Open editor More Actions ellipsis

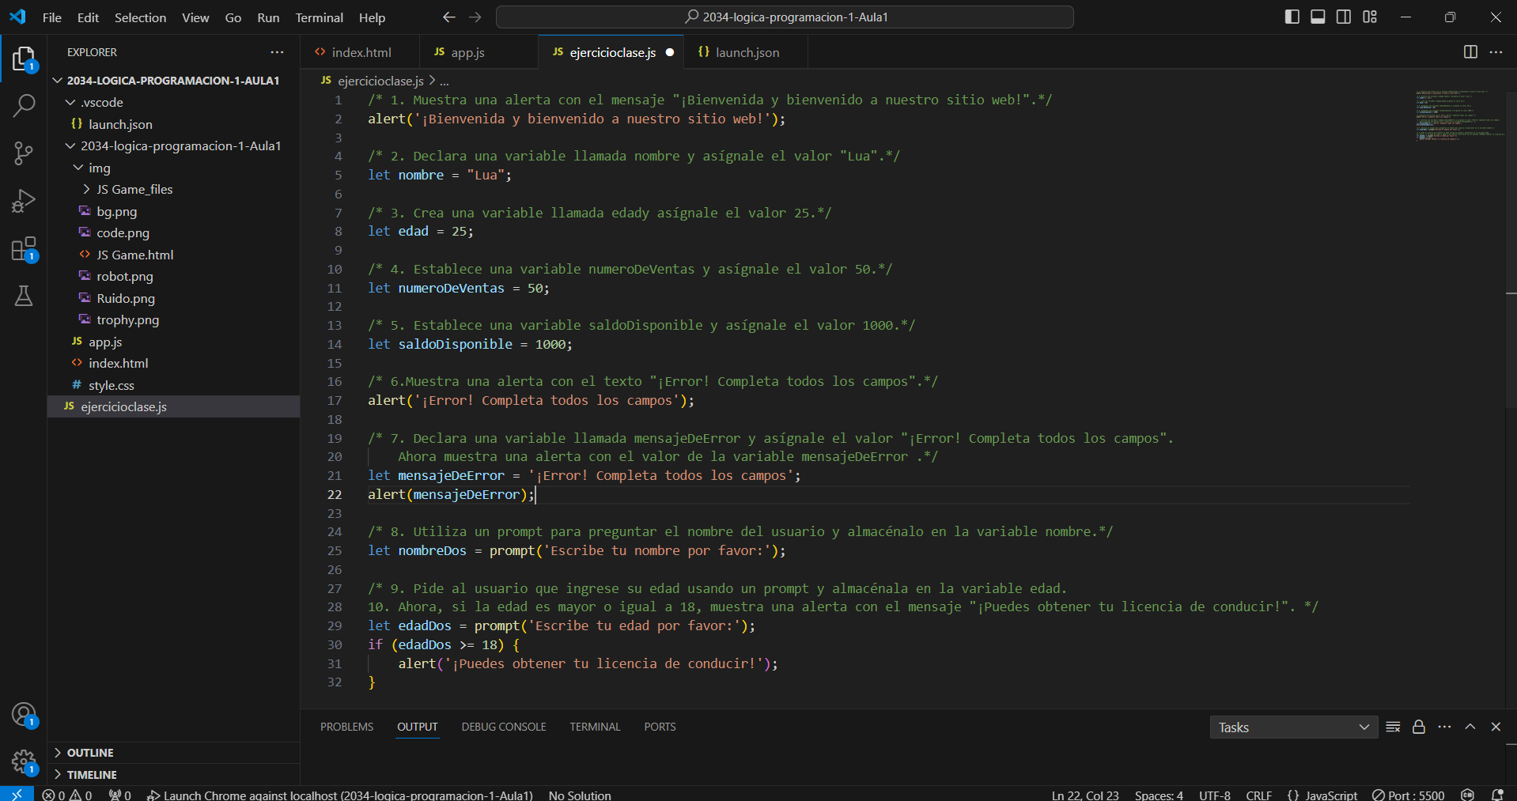coord(1496,52)
